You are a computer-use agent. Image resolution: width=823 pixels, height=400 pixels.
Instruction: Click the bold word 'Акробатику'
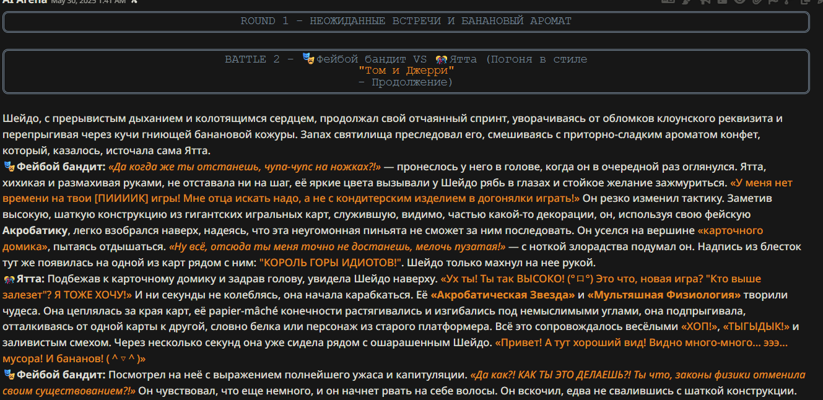click(x=35, y=231)
